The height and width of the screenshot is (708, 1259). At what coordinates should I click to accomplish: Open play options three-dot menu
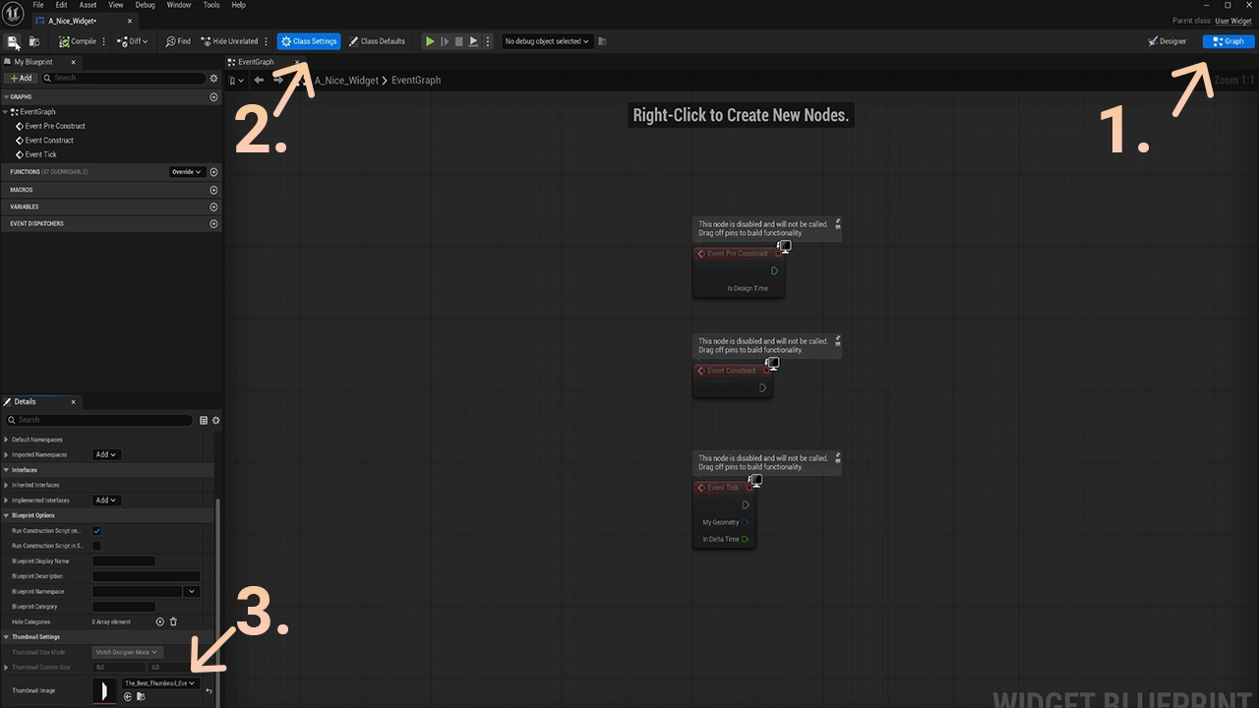[488, 41]
